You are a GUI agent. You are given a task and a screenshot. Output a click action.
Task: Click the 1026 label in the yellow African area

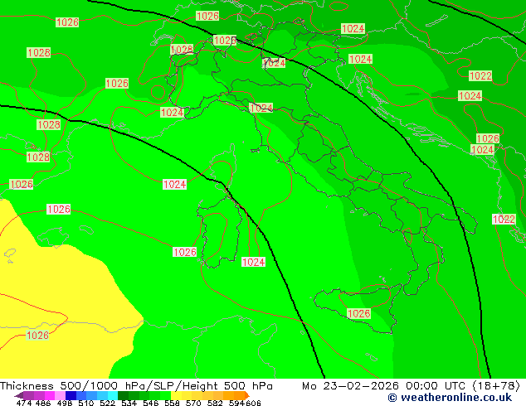pyautogui.click(x=37, y=335)
